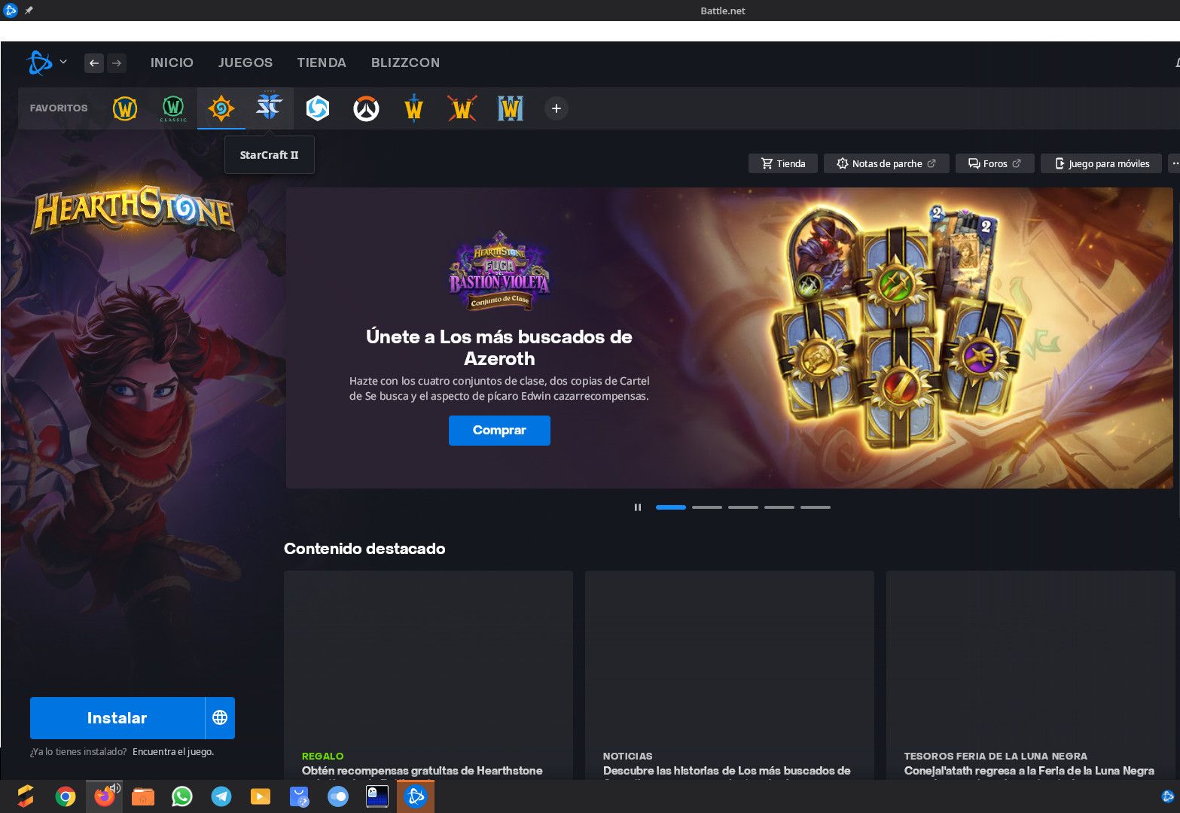Follow the 'Encuentra el juego' link
1180x813 pixels.
click(173, 752)
